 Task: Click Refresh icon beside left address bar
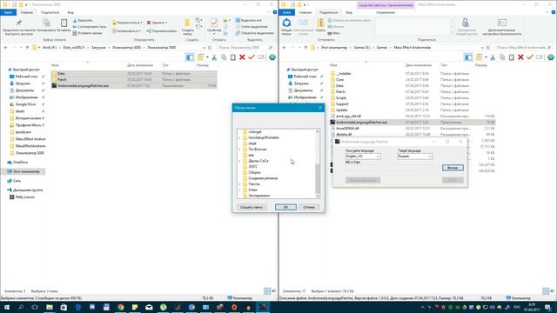click(x=210, y=48)
